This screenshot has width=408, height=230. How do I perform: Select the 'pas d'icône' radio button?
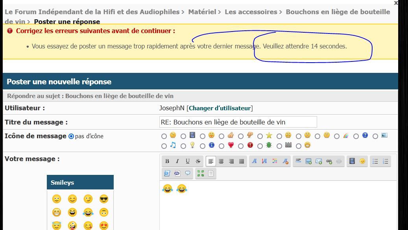coord(71,136)
